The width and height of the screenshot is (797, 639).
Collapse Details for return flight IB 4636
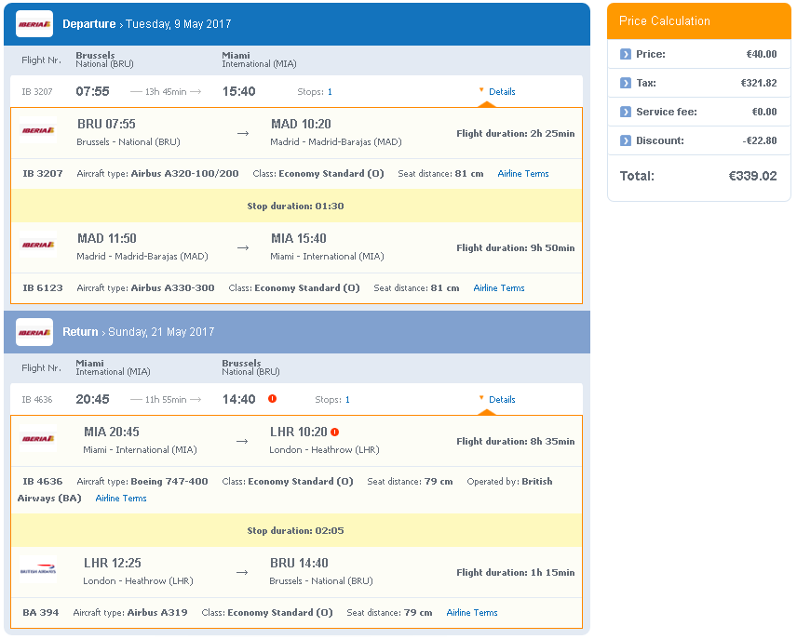(497, 399)
